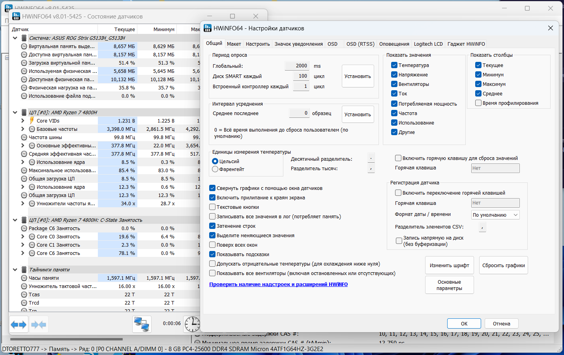Check Включить горячую клавишу для сброса значений
Viewport: 564px width, 355px height.
[398, 158]
